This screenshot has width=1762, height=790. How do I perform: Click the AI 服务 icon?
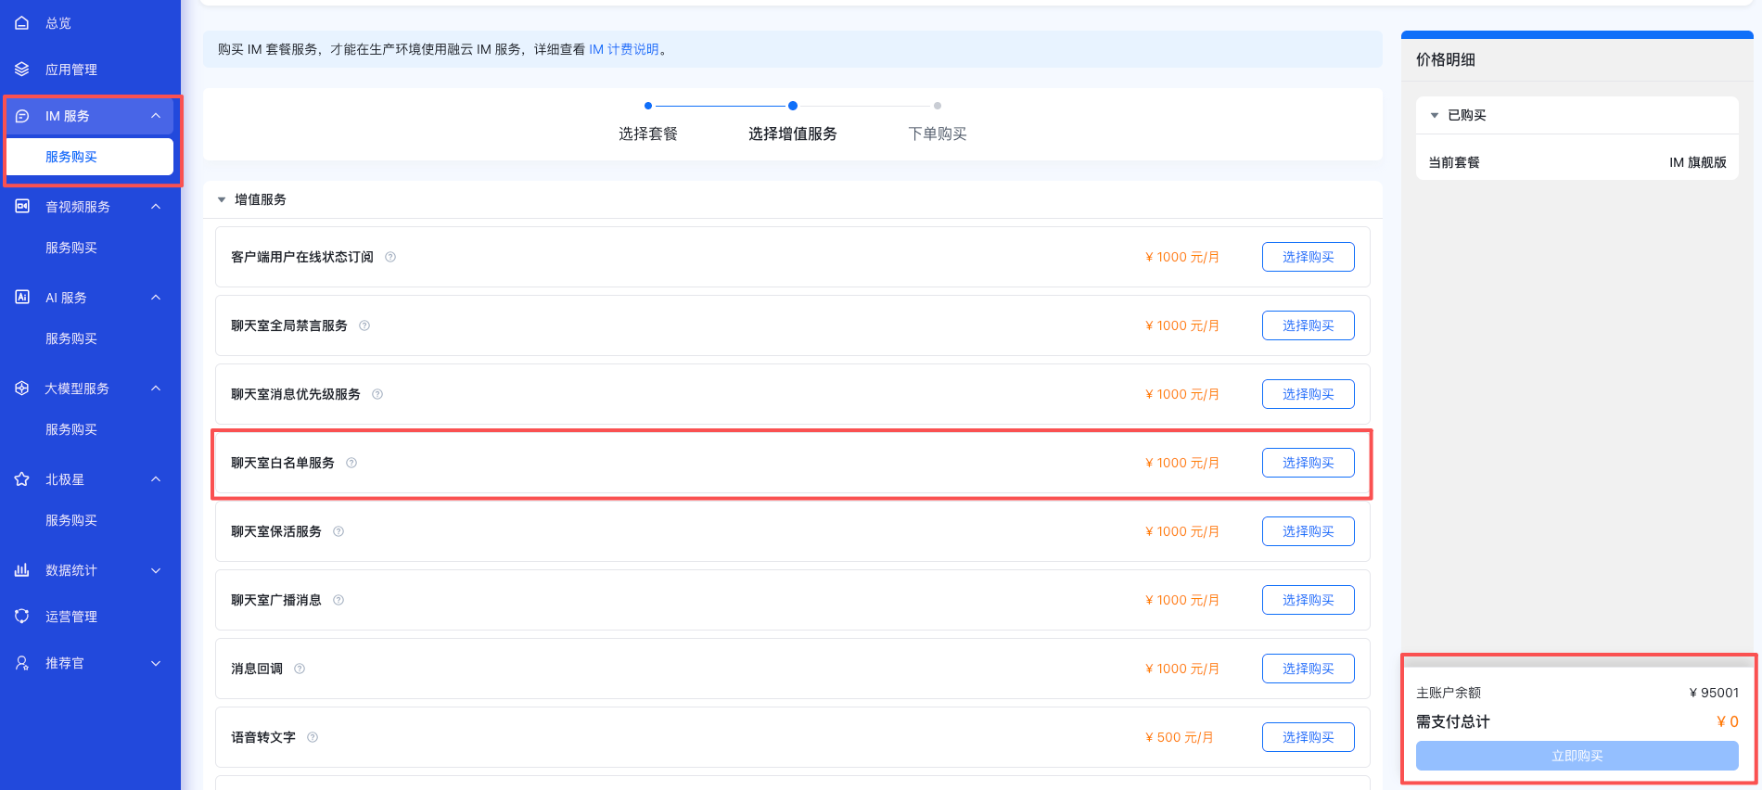(x=22, y=298)
